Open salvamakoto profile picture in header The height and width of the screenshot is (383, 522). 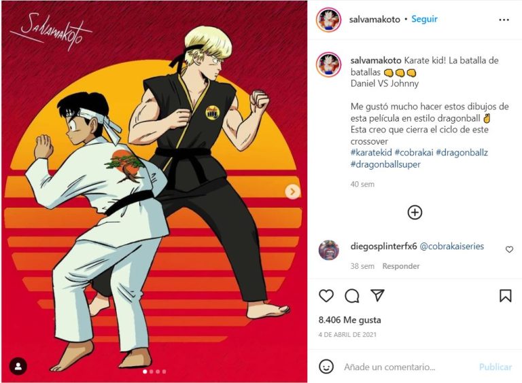coord(328,20)
